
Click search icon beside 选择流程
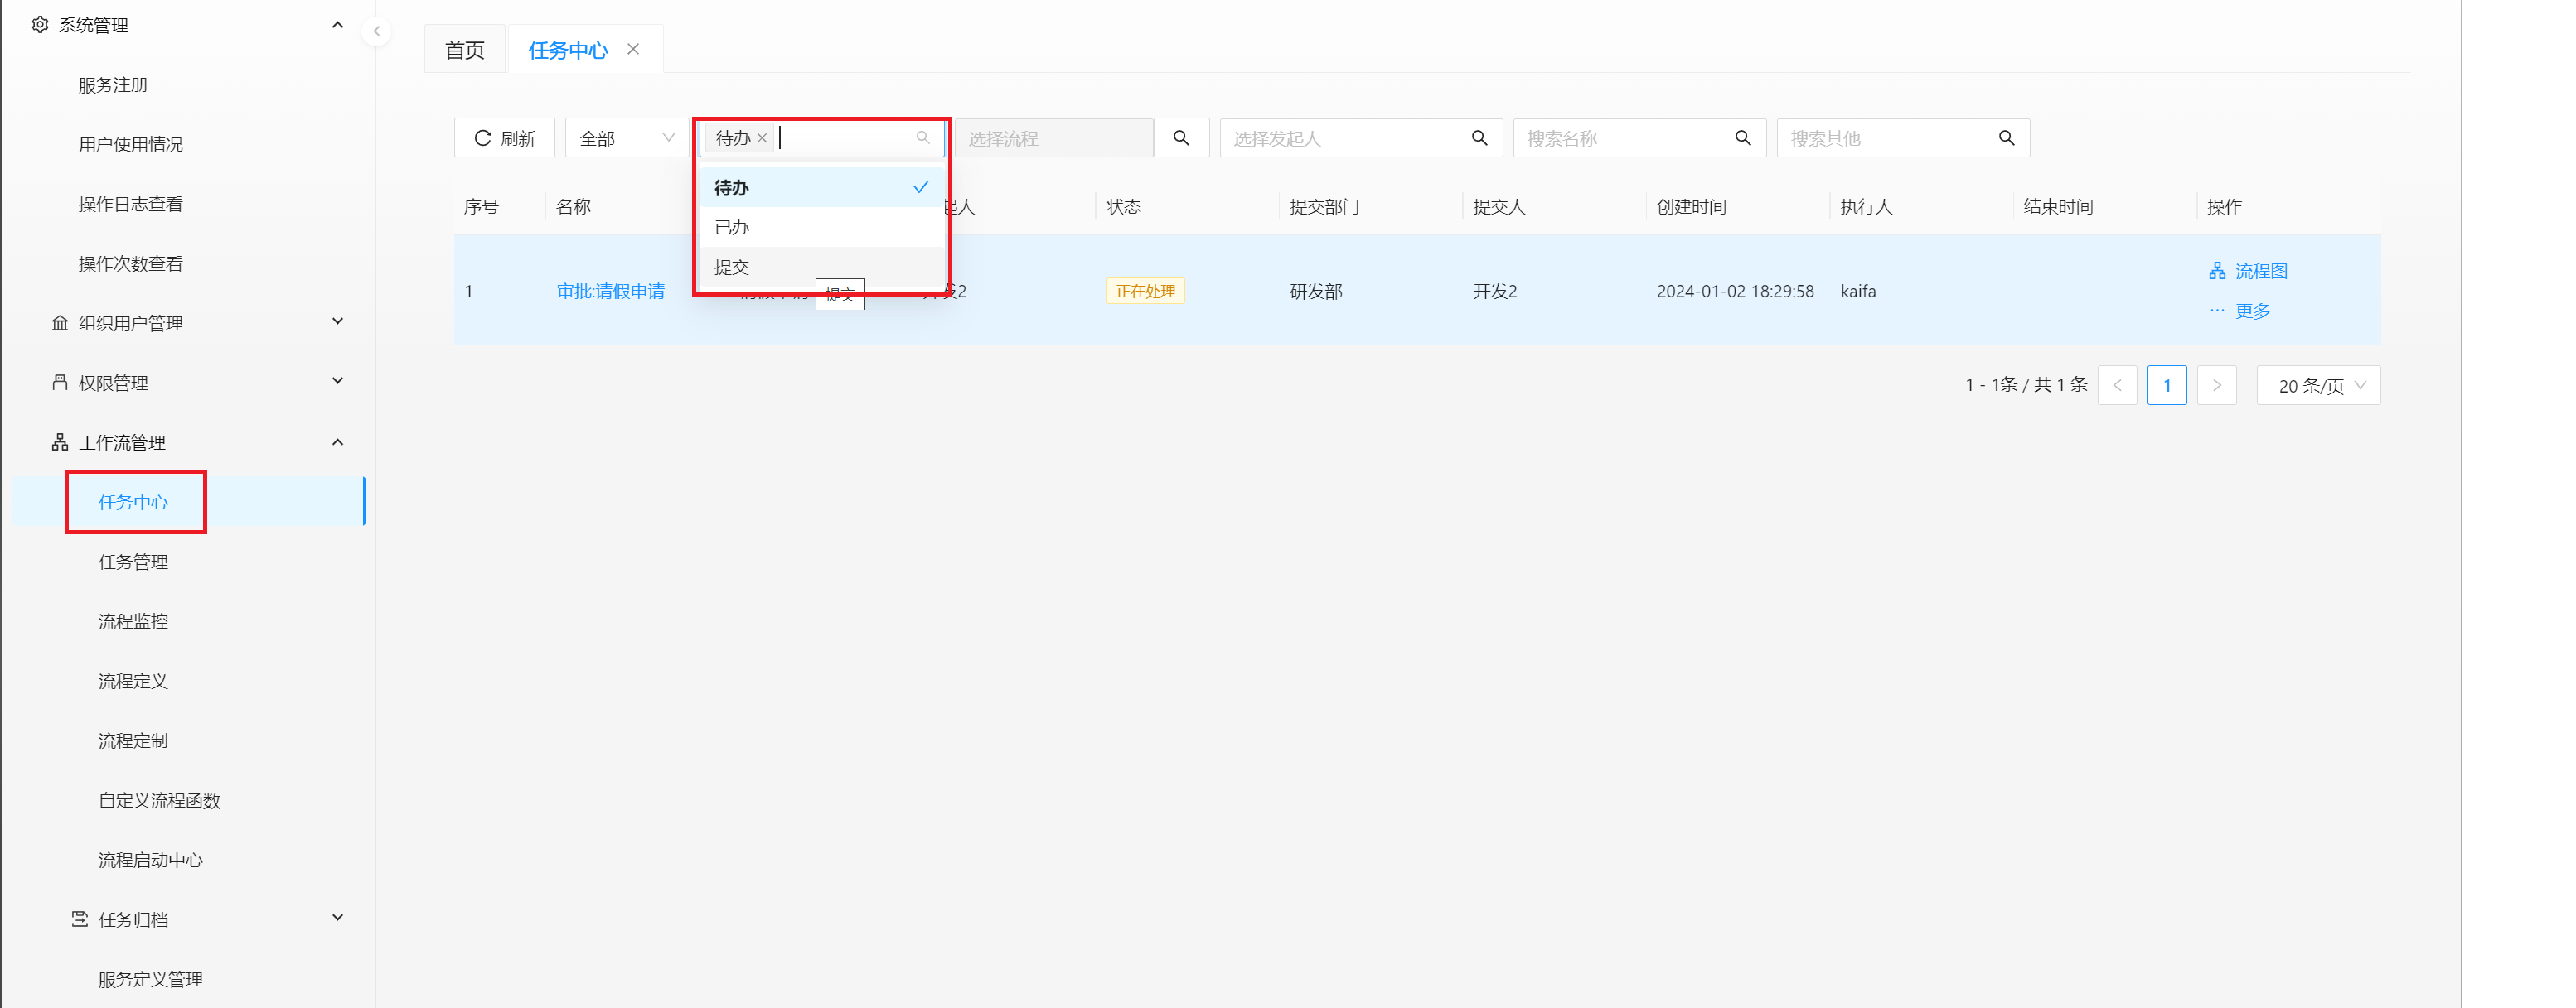(1181, 137)
